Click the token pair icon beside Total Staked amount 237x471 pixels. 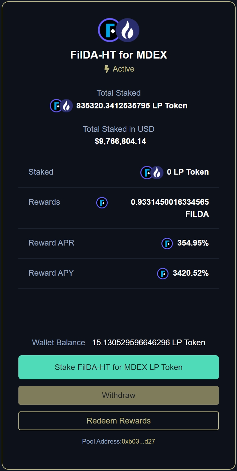click(61, 106)
